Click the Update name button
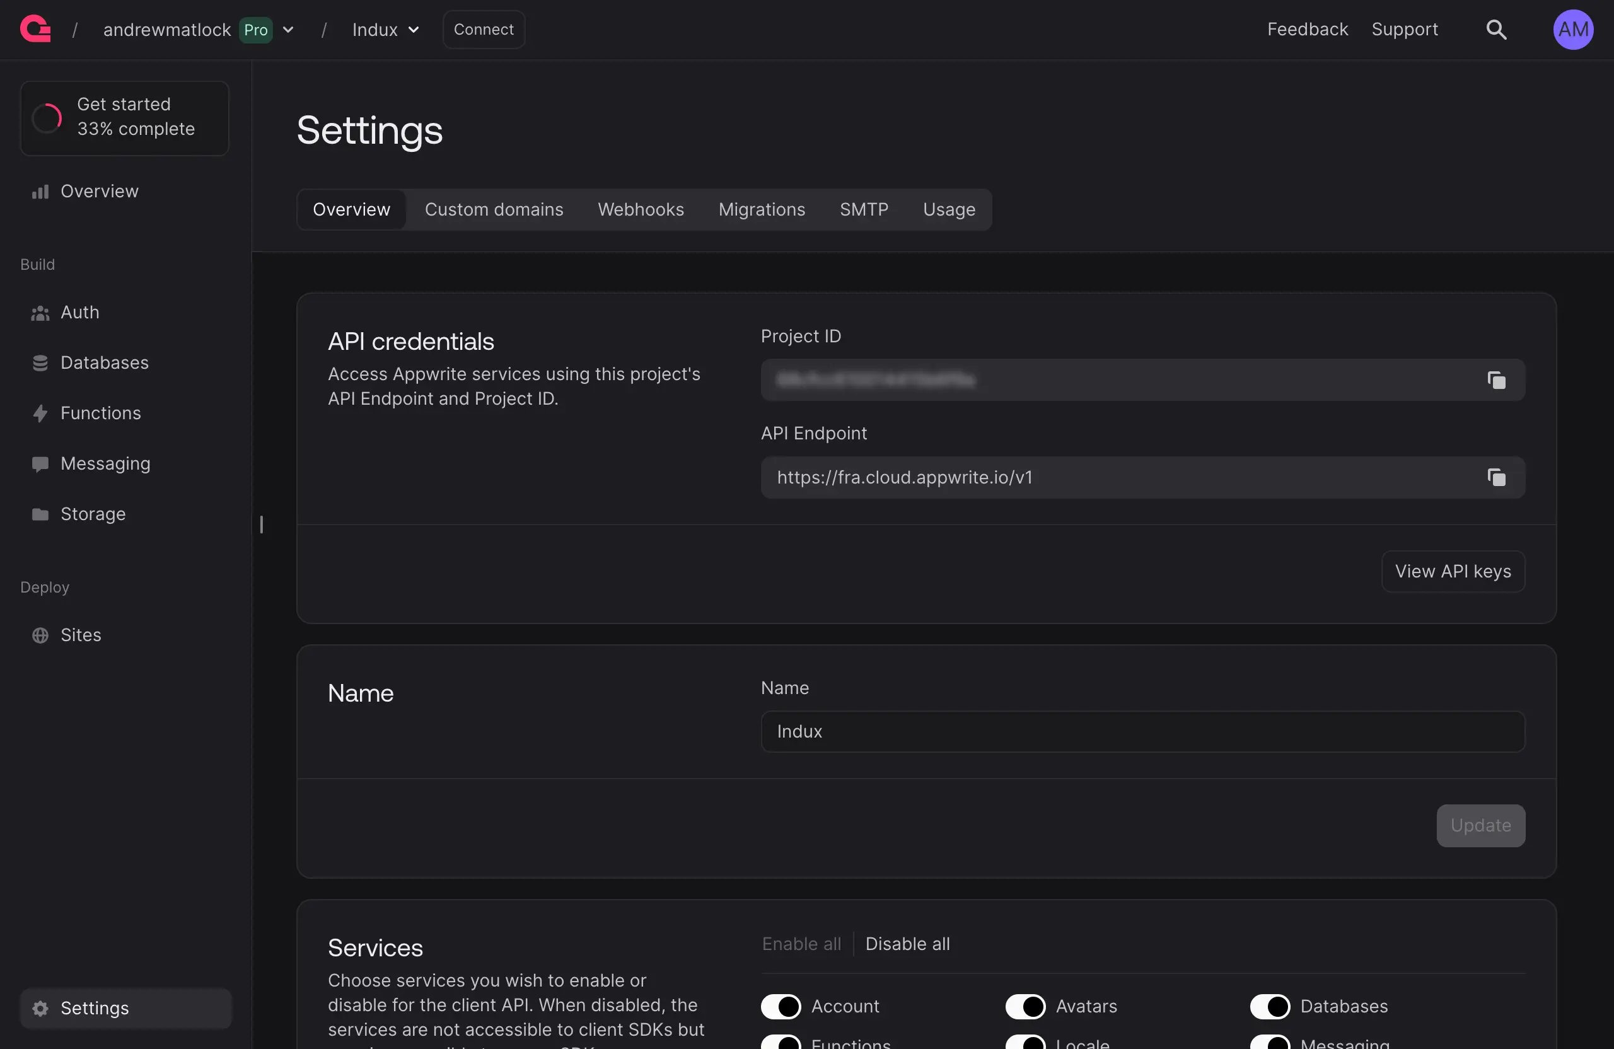 click(1480, 826)
